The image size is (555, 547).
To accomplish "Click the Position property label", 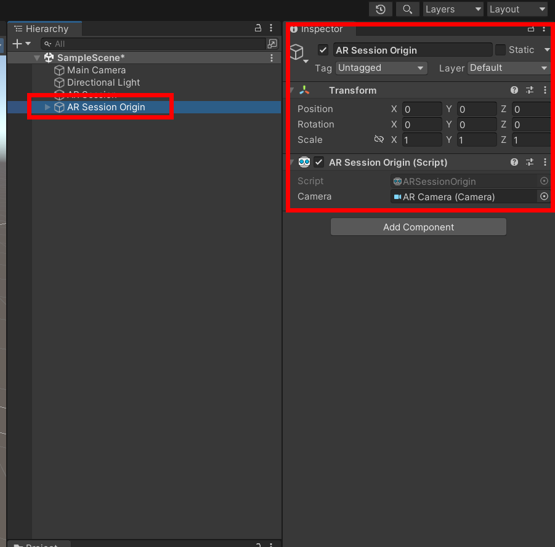I will [x=315, y=108].
